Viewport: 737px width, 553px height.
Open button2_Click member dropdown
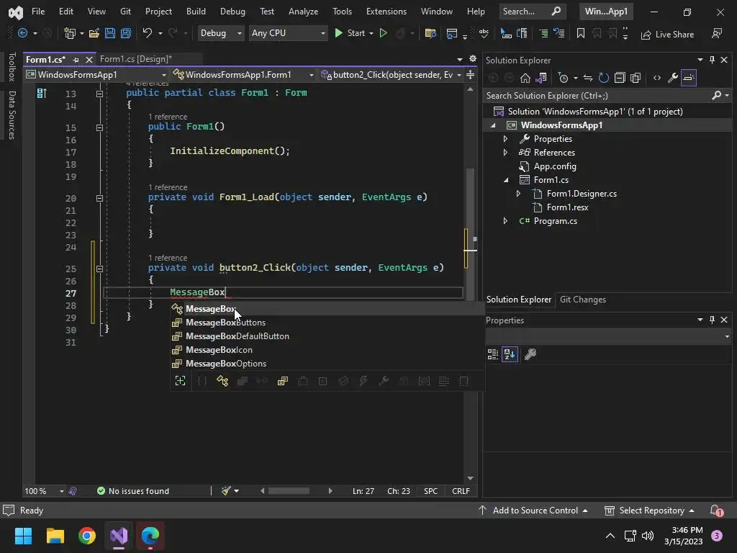391,75
